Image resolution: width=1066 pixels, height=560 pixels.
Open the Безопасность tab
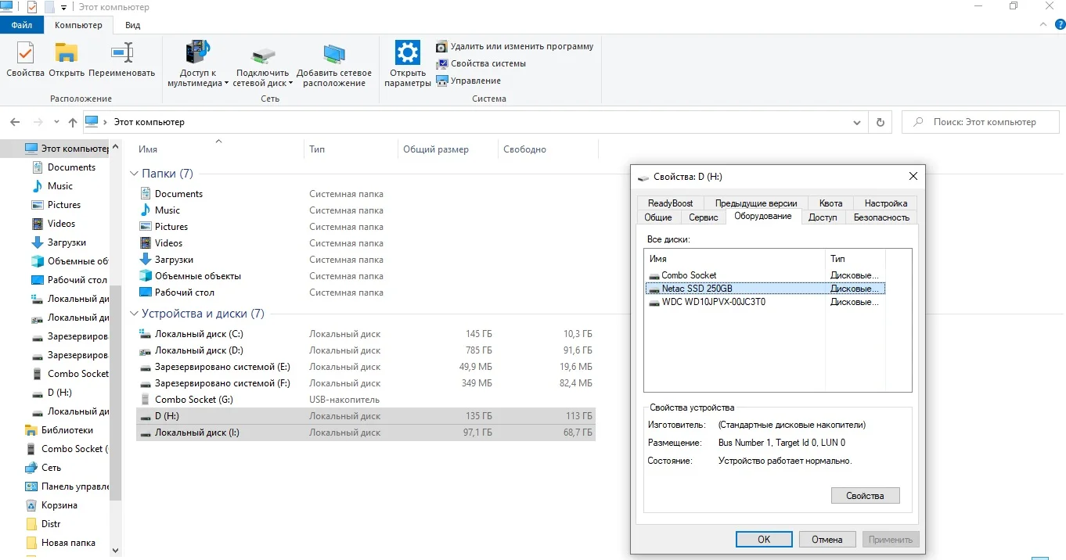881,217
